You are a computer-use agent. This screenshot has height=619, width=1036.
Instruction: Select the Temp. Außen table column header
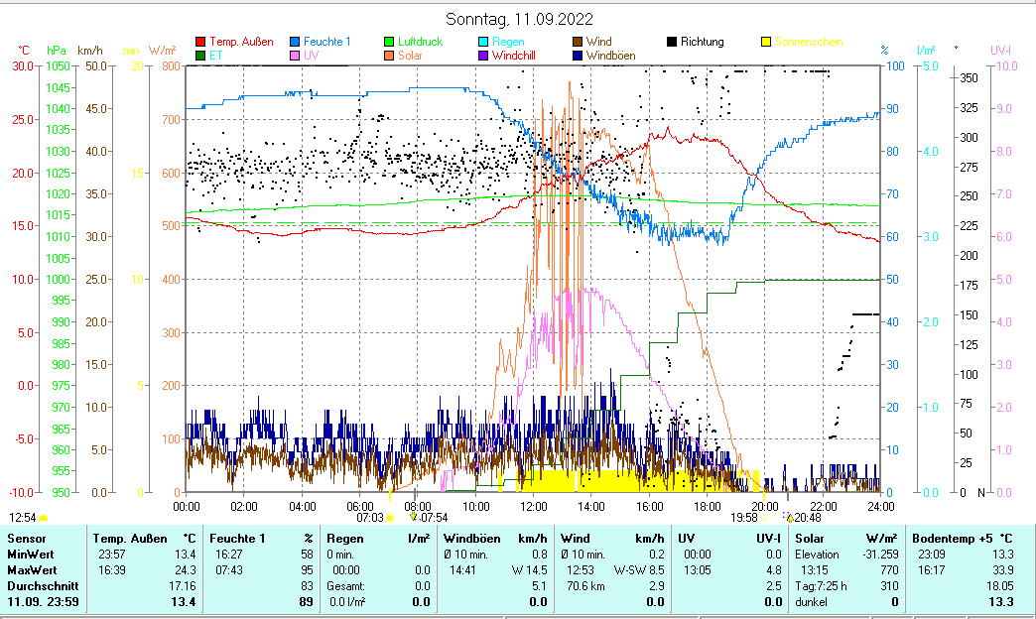coord(131,538)
